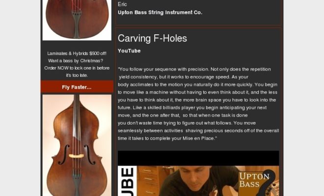Open the video of the man carving
This screenshot has height=196, width=324.
198,181
